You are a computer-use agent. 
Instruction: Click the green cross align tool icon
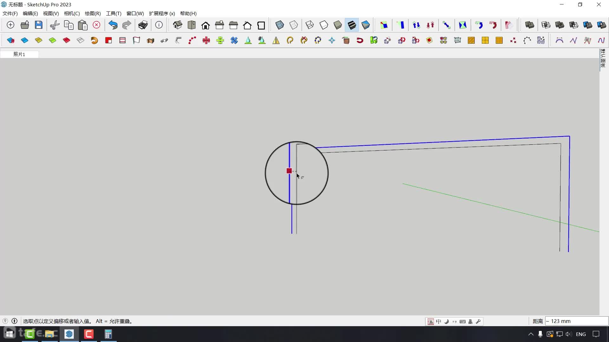[220, 40]
